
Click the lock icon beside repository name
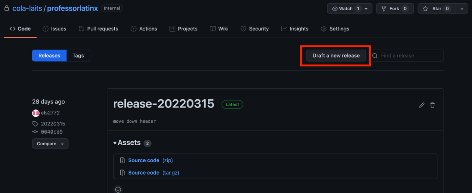coord(6,8)
